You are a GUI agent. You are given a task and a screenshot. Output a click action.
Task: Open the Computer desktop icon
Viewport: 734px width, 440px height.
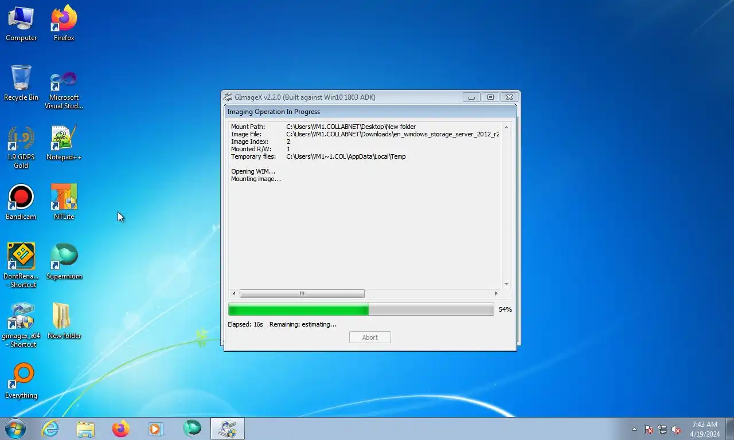[21, 23]
